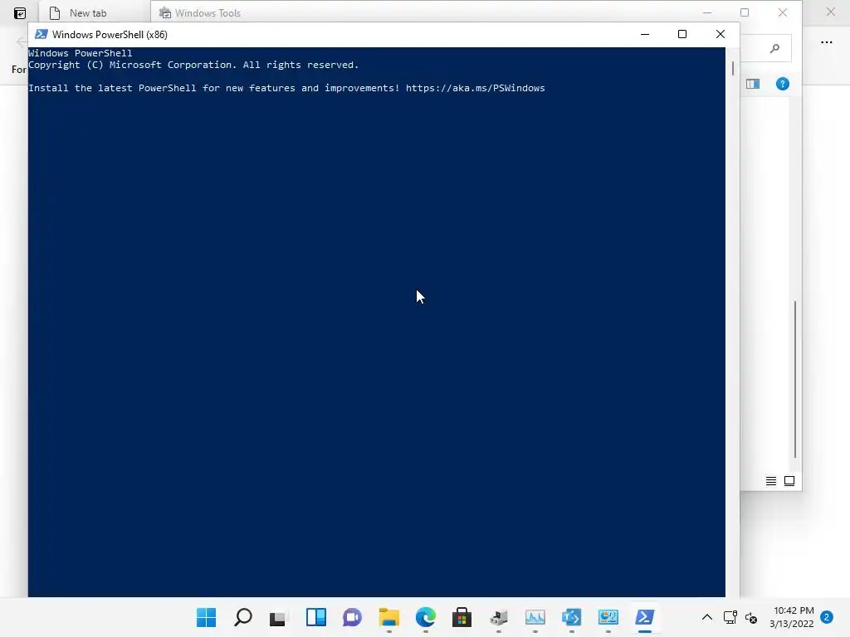Select the Windows Tools window title
Viewport: 850px width, 637px height.
coord(208,13)
